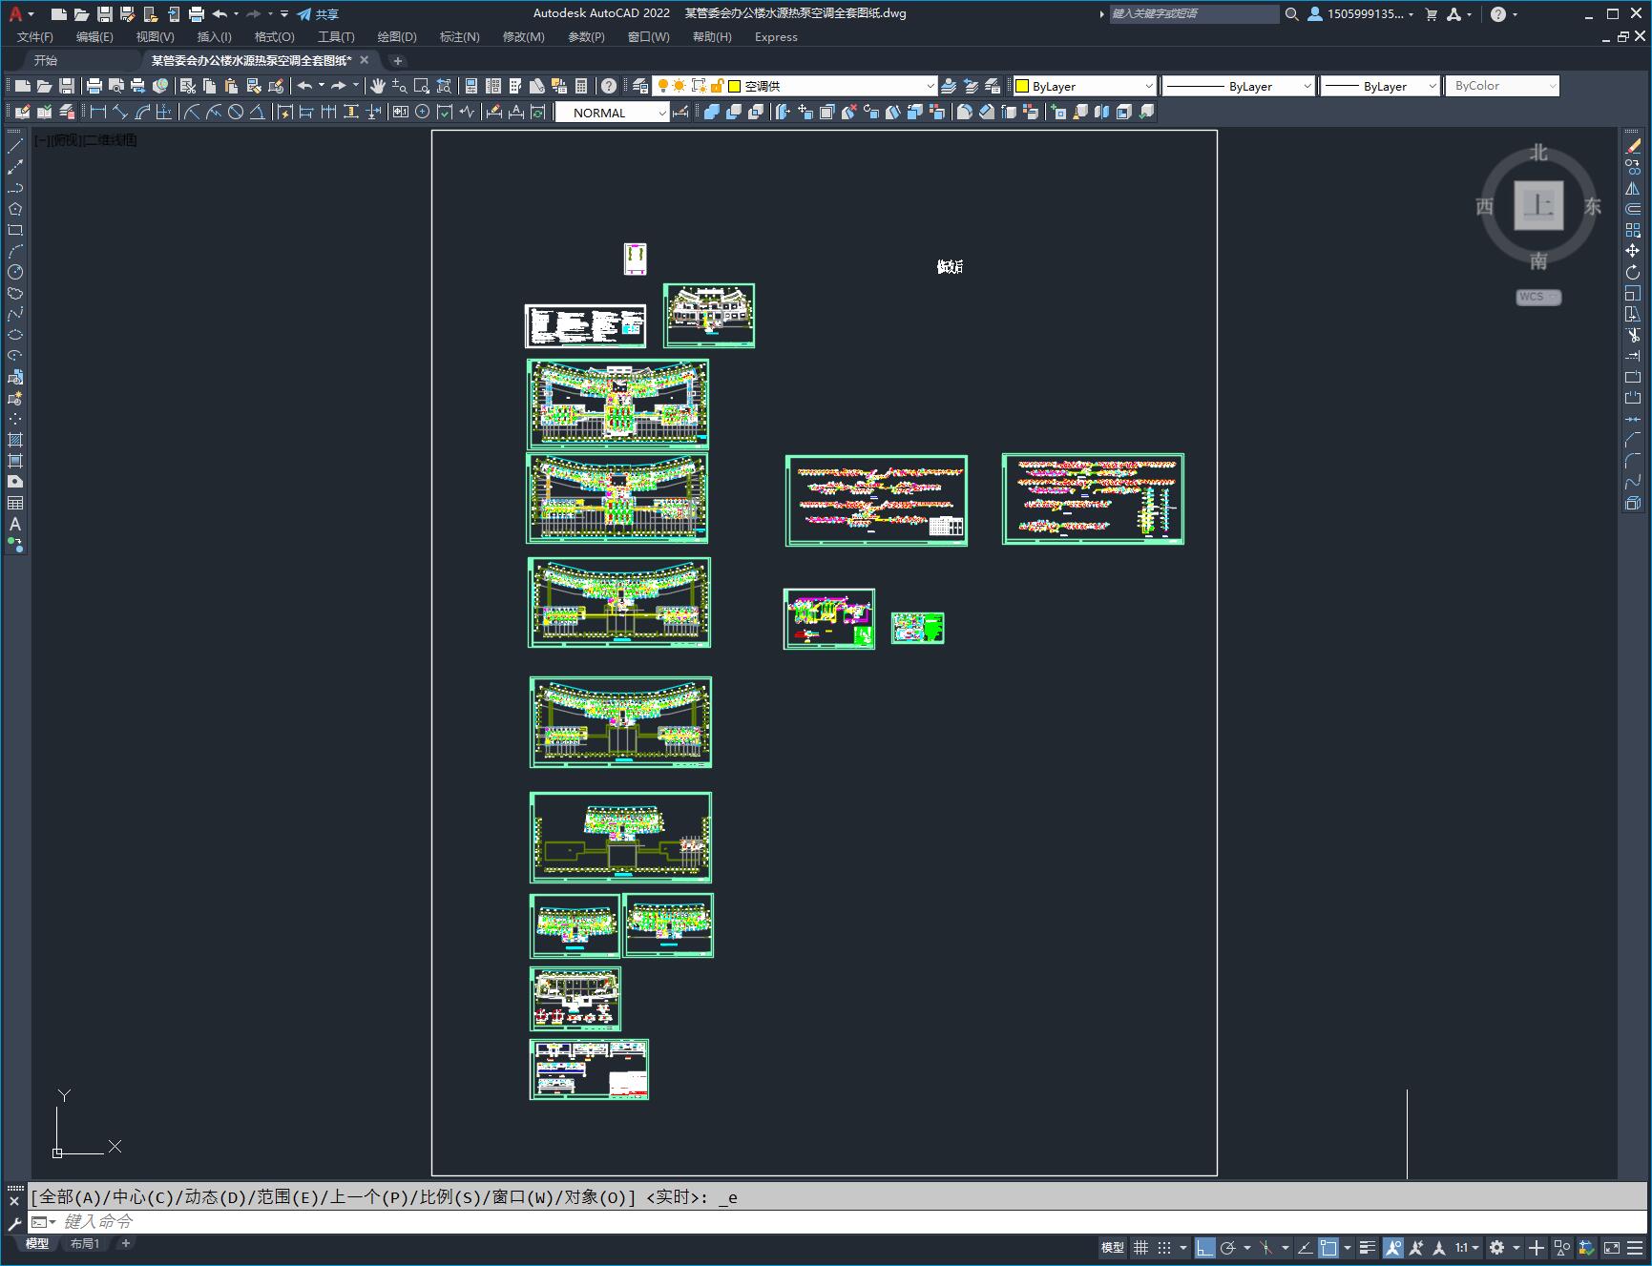Open the Hatch tool
1652x1266 pixels.
tap(15, 440)
